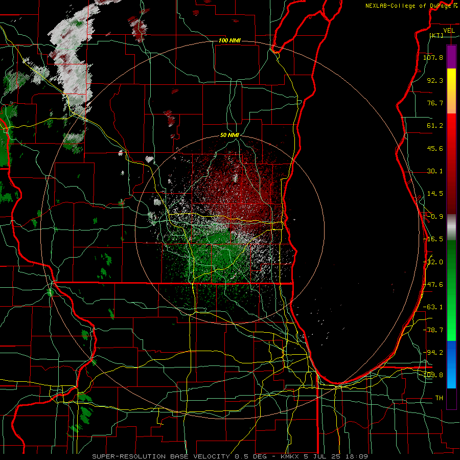Click the [KT] units label
Screen dimensions: 460x460
tap(436, 35)
